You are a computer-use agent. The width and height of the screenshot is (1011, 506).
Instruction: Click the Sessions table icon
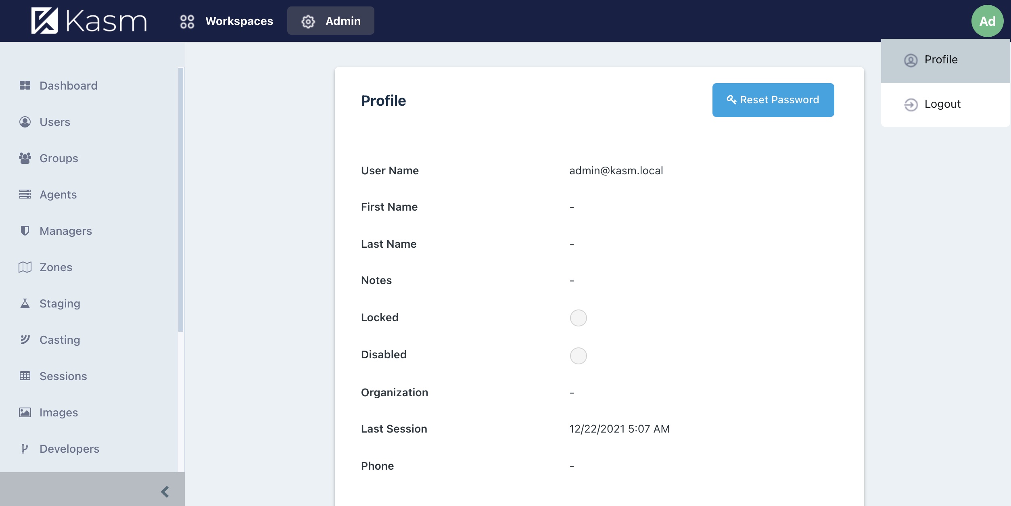pyautogui.click(x=25, y=376)
